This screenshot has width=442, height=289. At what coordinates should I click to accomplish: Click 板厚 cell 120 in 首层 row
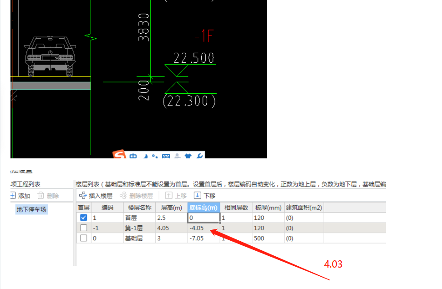[268, 218]
